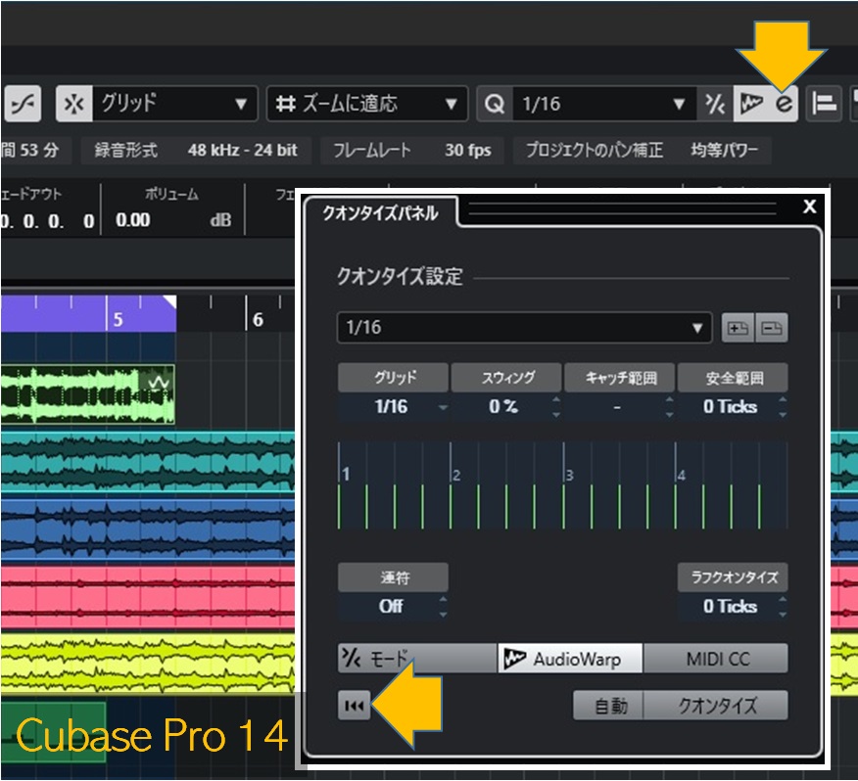Image resolution: width=858 pixels, height=781 pixels.
Task: Open the toolbar 1/16 quantize preset dropdown
Action: coord(604,104)
